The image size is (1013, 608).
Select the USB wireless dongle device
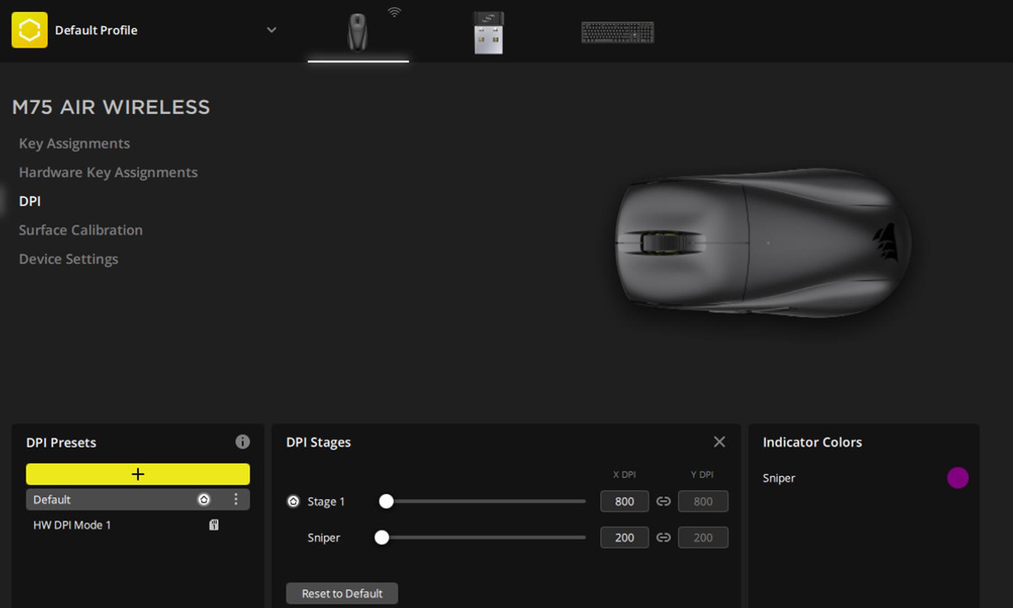(488, 33)
